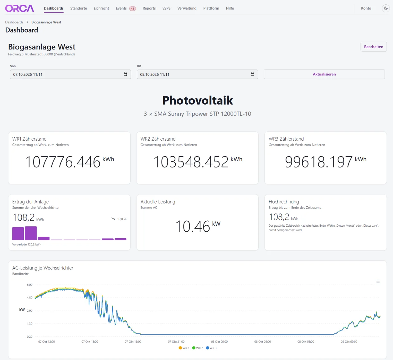Click the Aktualisieren button
Viewport: 393px width, 360px height.
[x=324, y=74]
